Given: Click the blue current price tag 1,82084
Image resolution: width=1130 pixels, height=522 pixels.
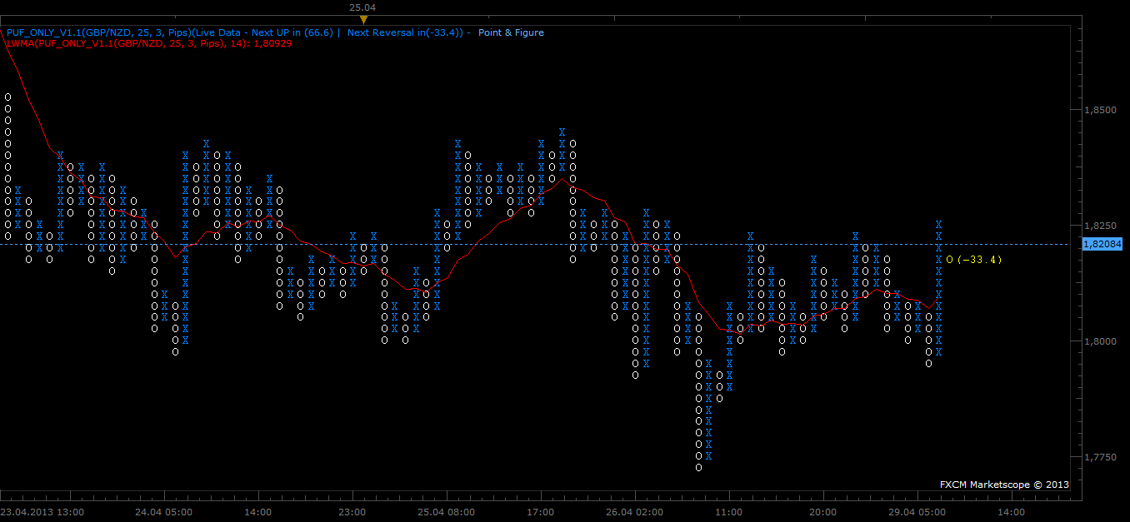Looking at the screenshot, I should 1103,244.
